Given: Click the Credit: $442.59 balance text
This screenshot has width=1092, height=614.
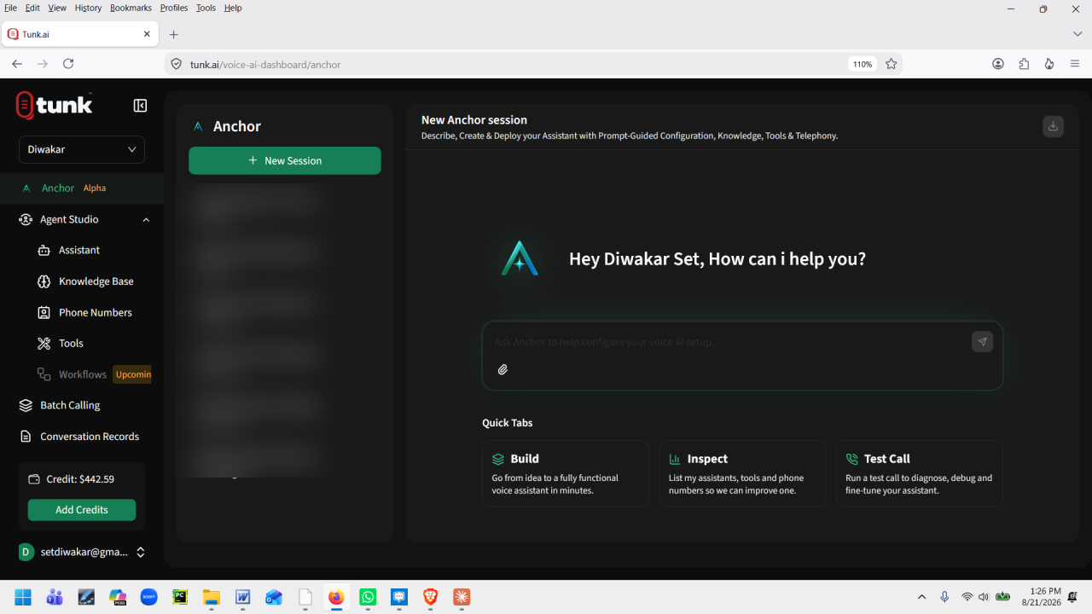Looking at the screenshot, I should click(80, 479).
